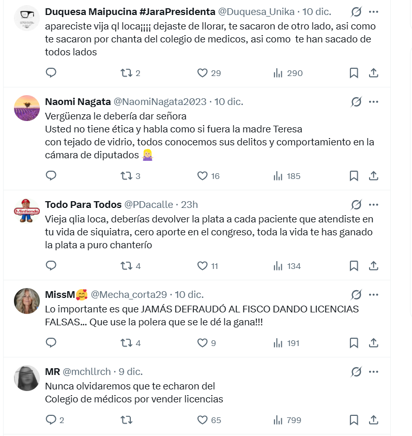Like the tweet by Todo Para Todos

[203, 266]
